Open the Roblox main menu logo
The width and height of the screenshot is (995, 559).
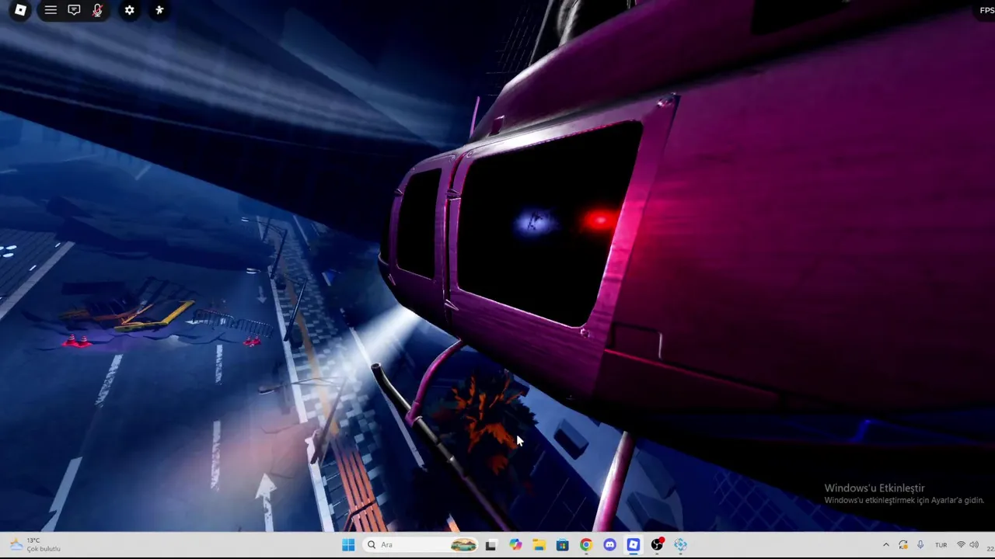(20, 10)
